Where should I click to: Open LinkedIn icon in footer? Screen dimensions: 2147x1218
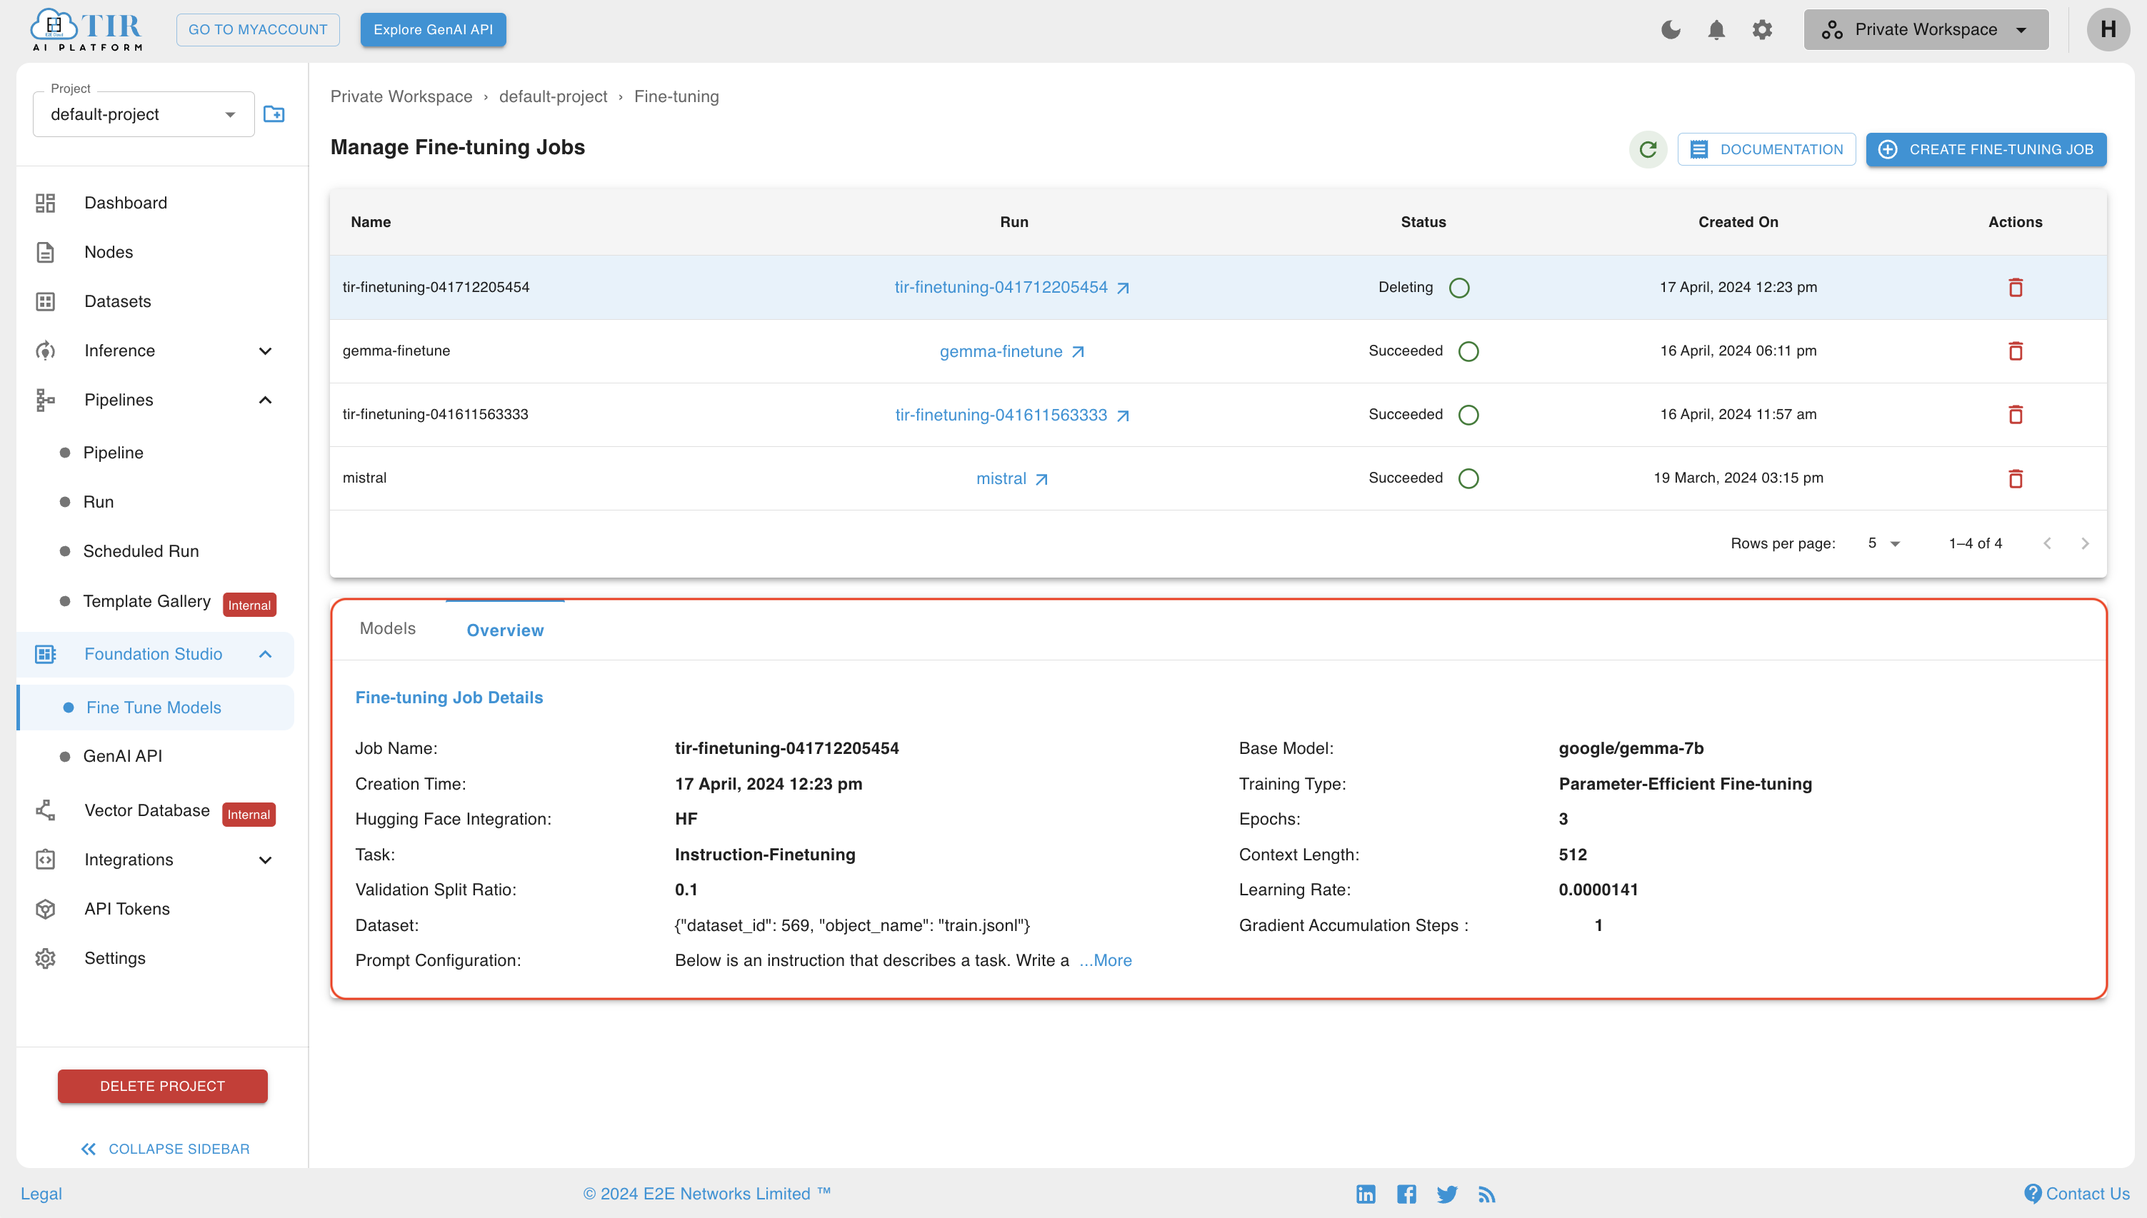pyautogui.click(x=1366, y=1194)
